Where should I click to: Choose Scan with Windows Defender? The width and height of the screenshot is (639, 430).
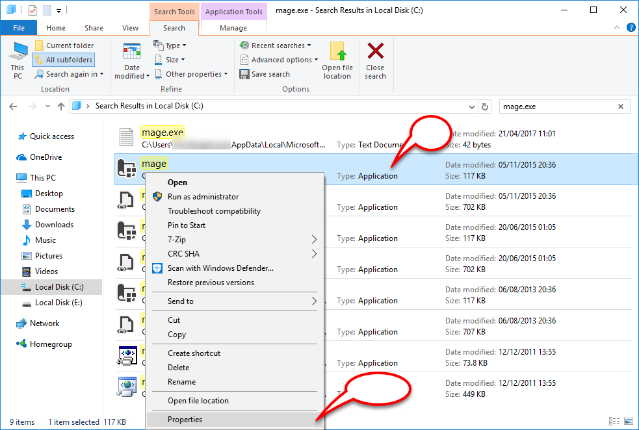(235, 268)
